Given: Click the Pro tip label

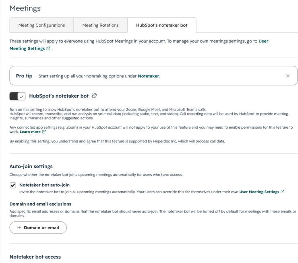Looking at the screenshot, I should tap(24, 76).
